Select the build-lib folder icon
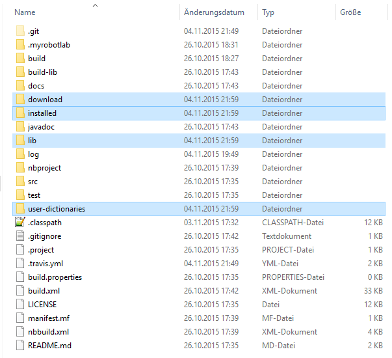The width and height of the screenshot is (392, 358). (20, 72)
